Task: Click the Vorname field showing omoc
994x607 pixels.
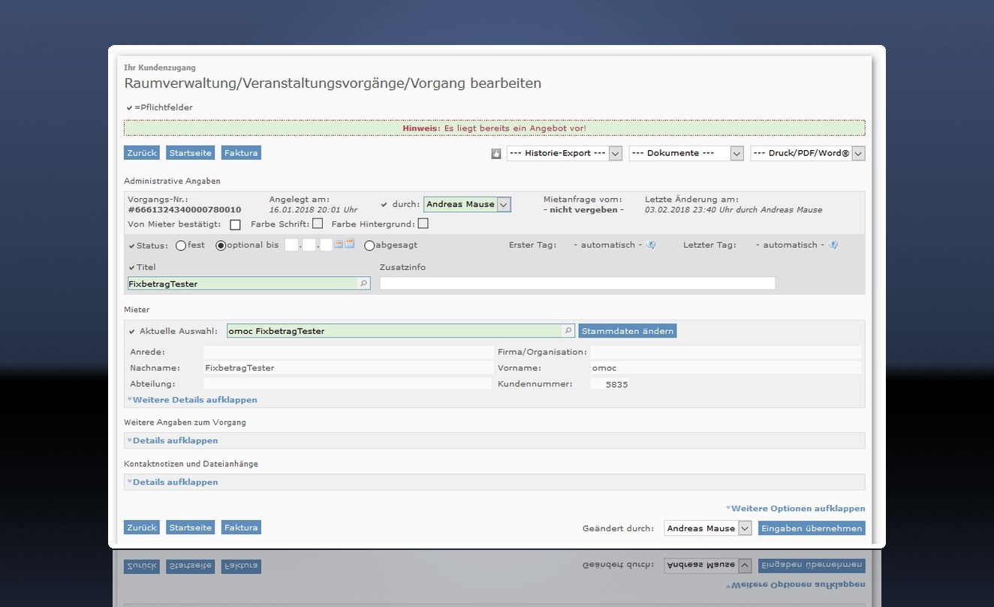Action: 725,368
